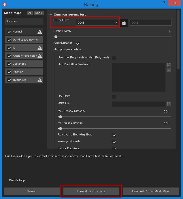
Task: Enable the Use Cage checkbox
Action: (114, 97)
